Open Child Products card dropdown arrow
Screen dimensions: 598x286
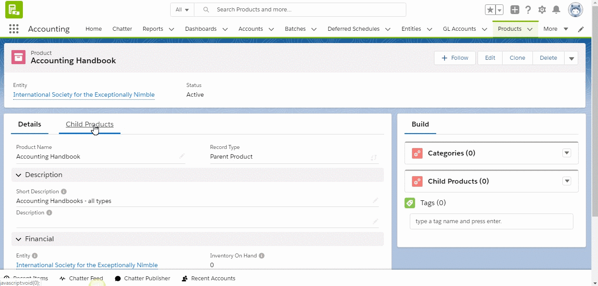(x=567, y=181)
